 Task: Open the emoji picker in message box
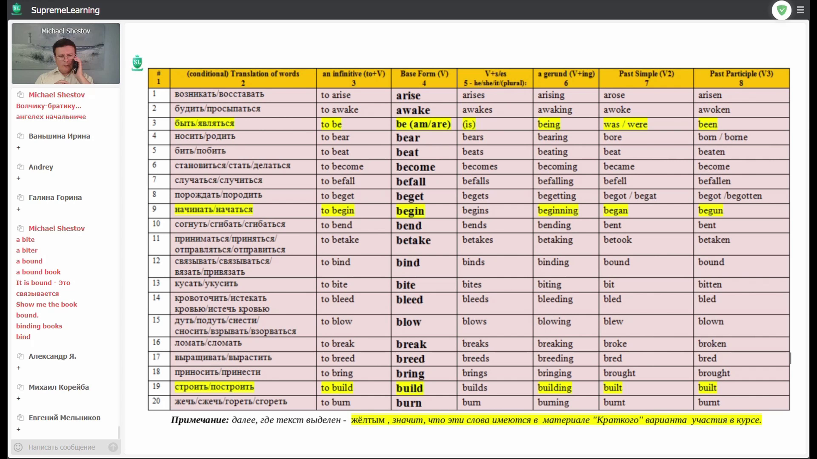point(18,447)
